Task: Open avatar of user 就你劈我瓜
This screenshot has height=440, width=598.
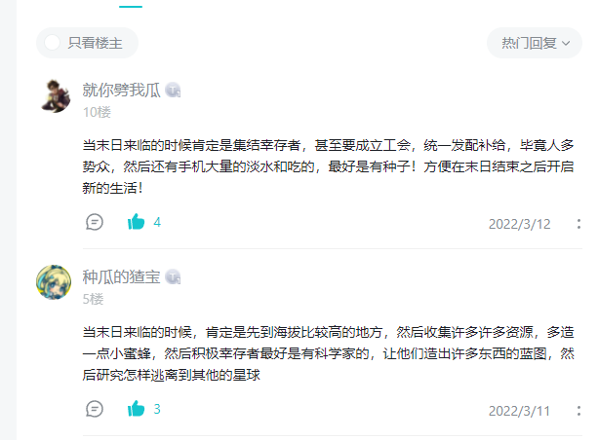Action: pos(56,96)
